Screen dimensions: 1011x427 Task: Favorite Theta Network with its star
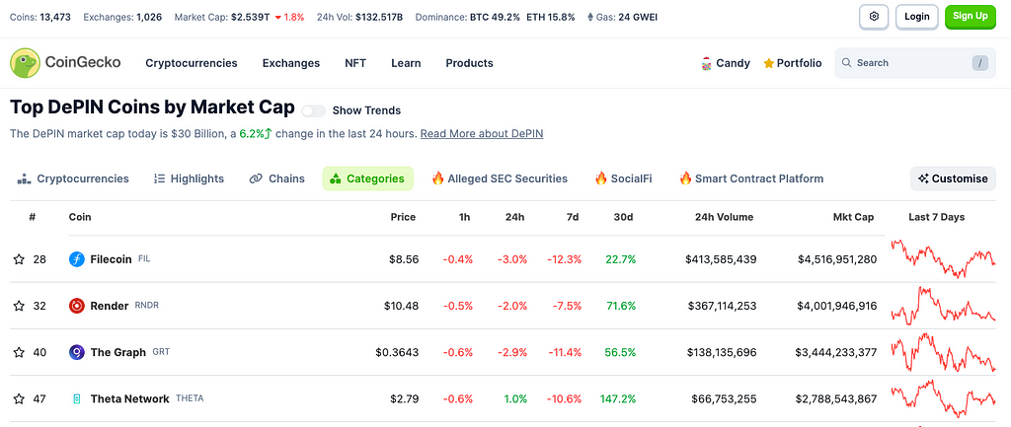click(19, 398)
